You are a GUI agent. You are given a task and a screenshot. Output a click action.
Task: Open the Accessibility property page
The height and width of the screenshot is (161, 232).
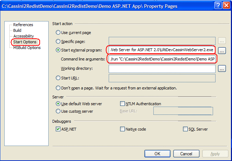(23, 36)
